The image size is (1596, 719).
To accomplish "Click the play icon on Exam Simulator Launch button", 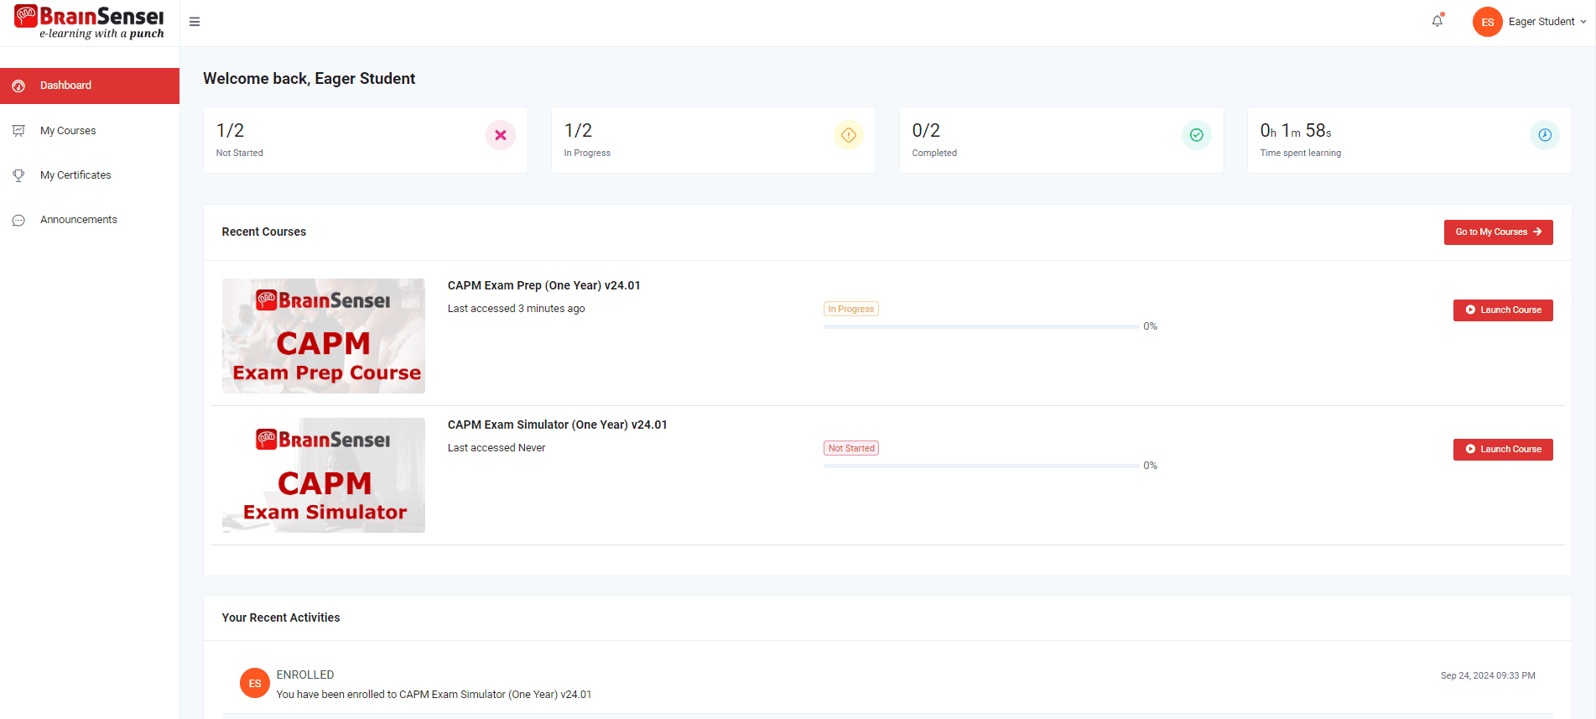I will coord(1470,450).
